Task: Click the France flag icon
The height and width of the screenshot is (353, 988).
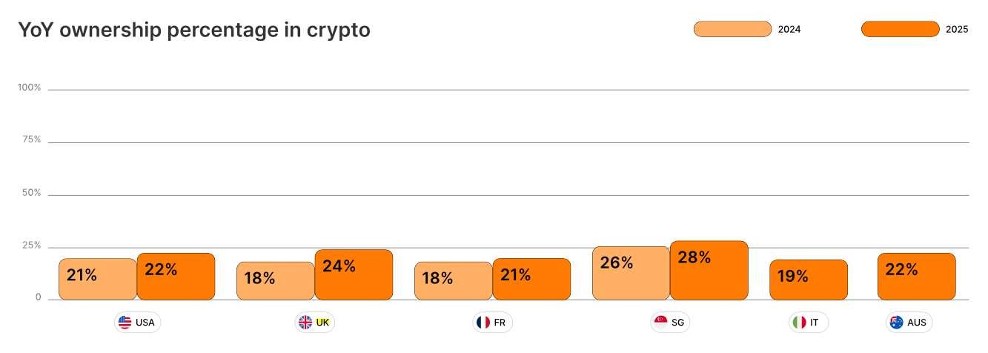Action: click(483, 323)
